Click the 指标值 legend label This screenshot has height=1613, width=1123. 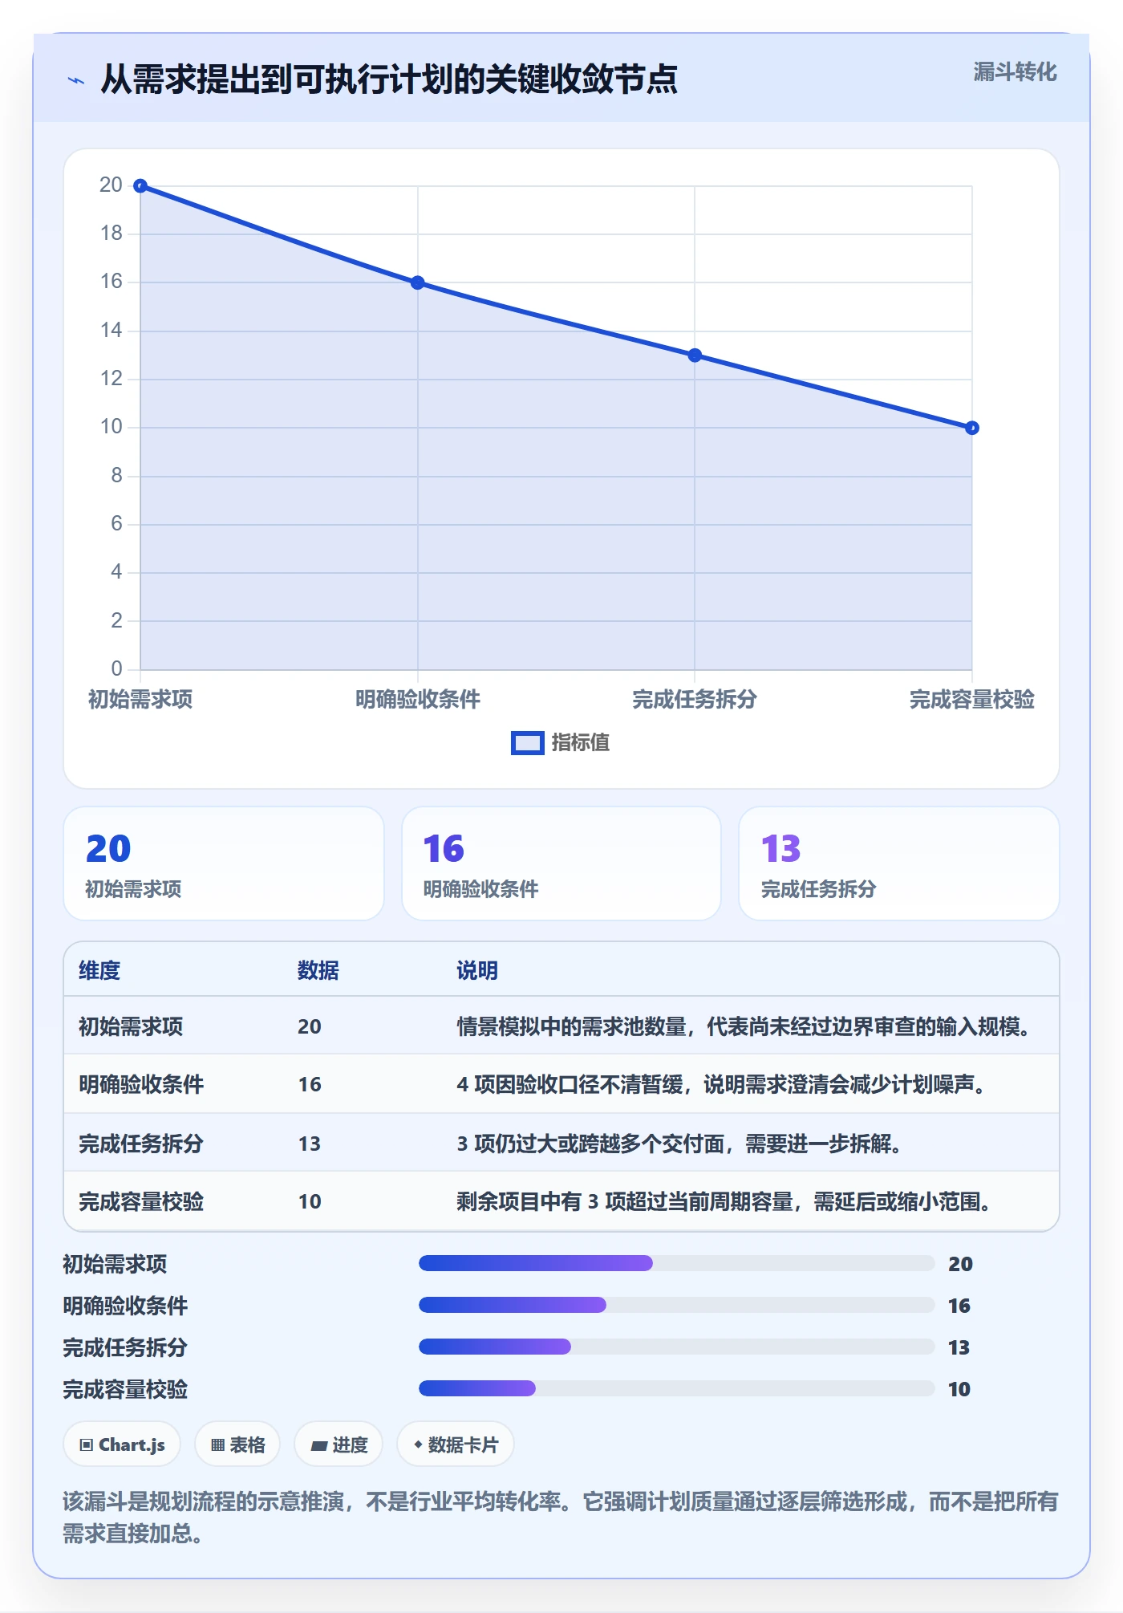[580, 743]
